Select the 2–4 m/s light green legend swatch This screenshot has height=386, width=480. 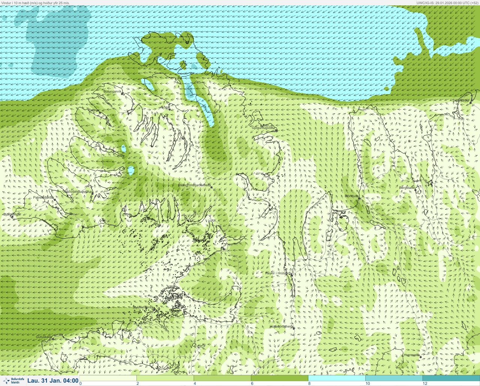point(165,378)
